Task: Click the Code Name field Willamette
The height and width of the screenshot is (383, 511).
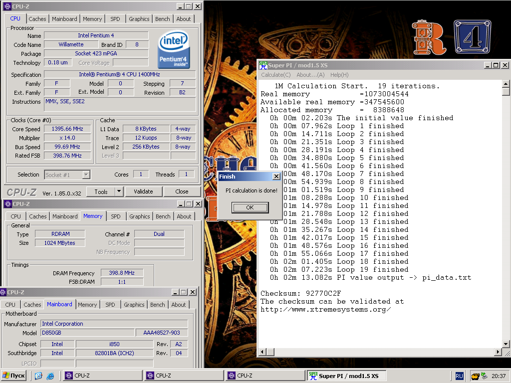Action: point(71,44)
